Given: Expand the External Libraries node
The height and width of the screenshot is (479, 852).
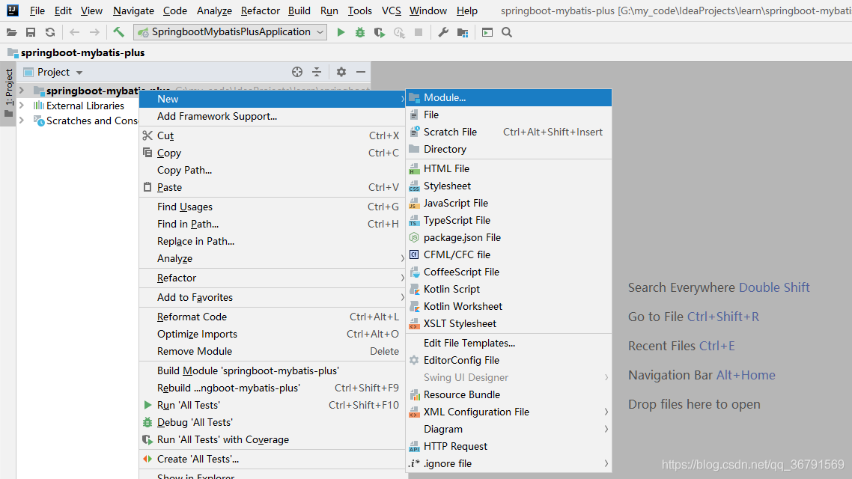Looking at the screenshot, I should [x=22, y=106].
